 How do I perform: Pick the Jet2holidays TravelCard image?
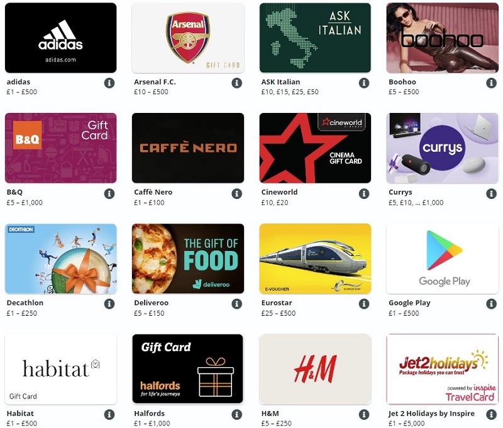[443, 369]
